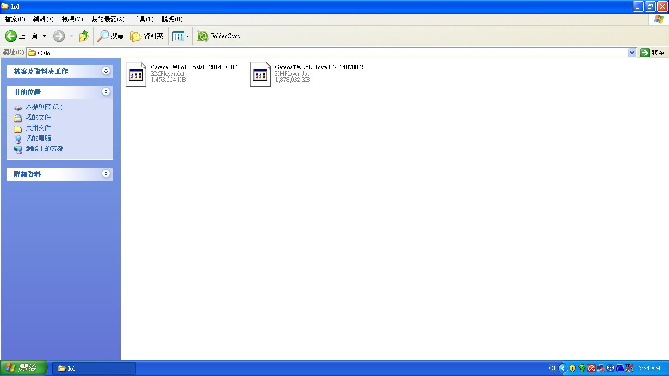Click the crossed-out TPM tray icon
Image resolution: width=669 pixels, height=376 pixels.
(x=629, y=368)
